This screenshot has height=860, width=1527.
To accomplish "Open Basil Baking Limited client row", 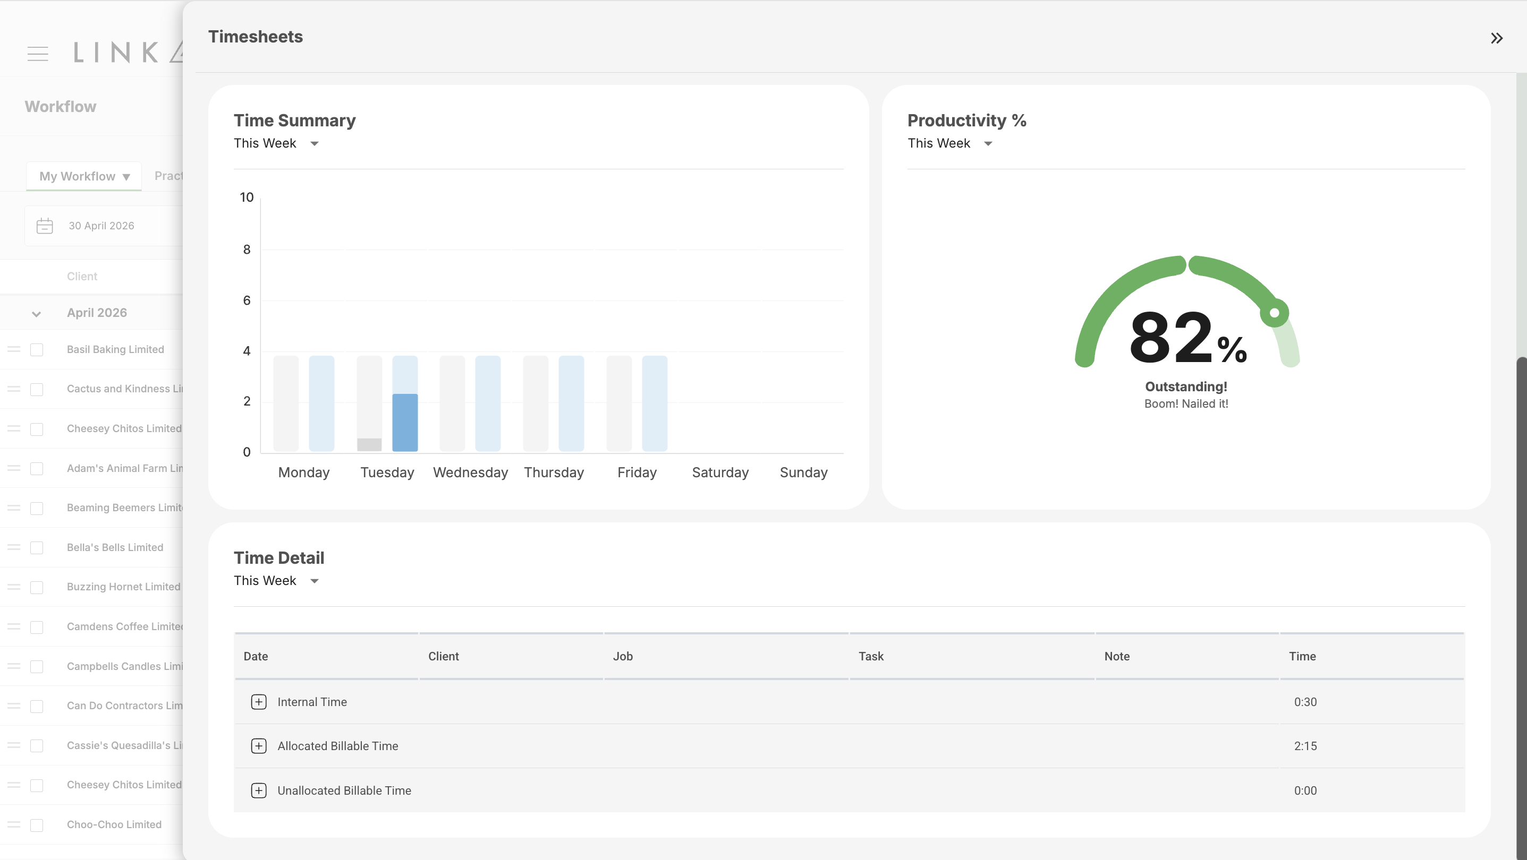I will tap(115, 349).
